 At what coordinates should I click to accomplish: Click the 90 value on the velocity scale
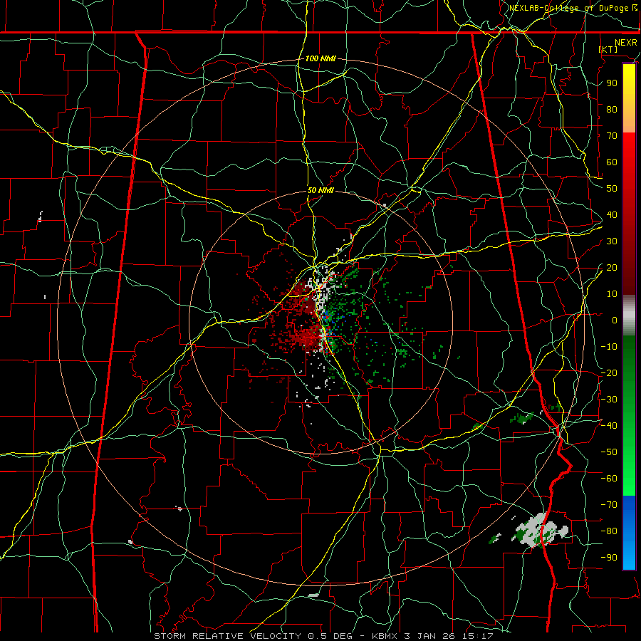tap(612, 83)
